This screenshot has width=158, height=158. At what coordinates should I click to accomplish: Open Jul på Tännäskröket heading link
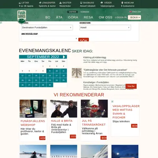94,123
